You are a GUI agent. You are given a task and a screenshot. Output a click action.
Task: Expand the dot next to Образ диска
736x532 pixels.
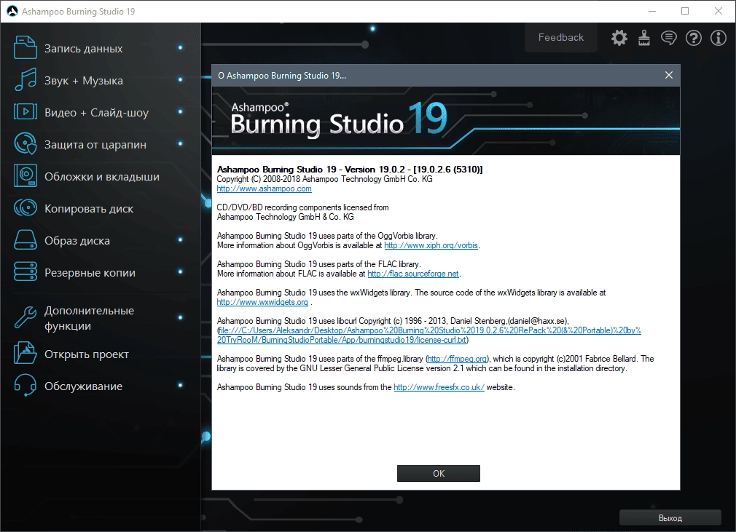click(180, 239)
